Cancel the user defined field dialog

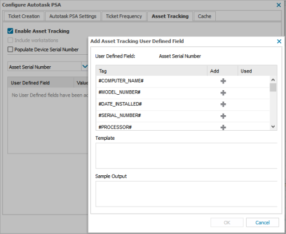click(x=263, y=223)
